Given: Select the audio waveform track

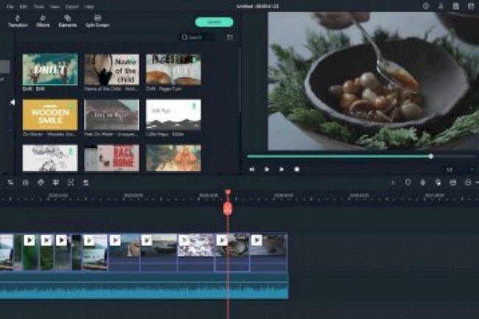Looking at the screenshot, I should coord(144,287).
